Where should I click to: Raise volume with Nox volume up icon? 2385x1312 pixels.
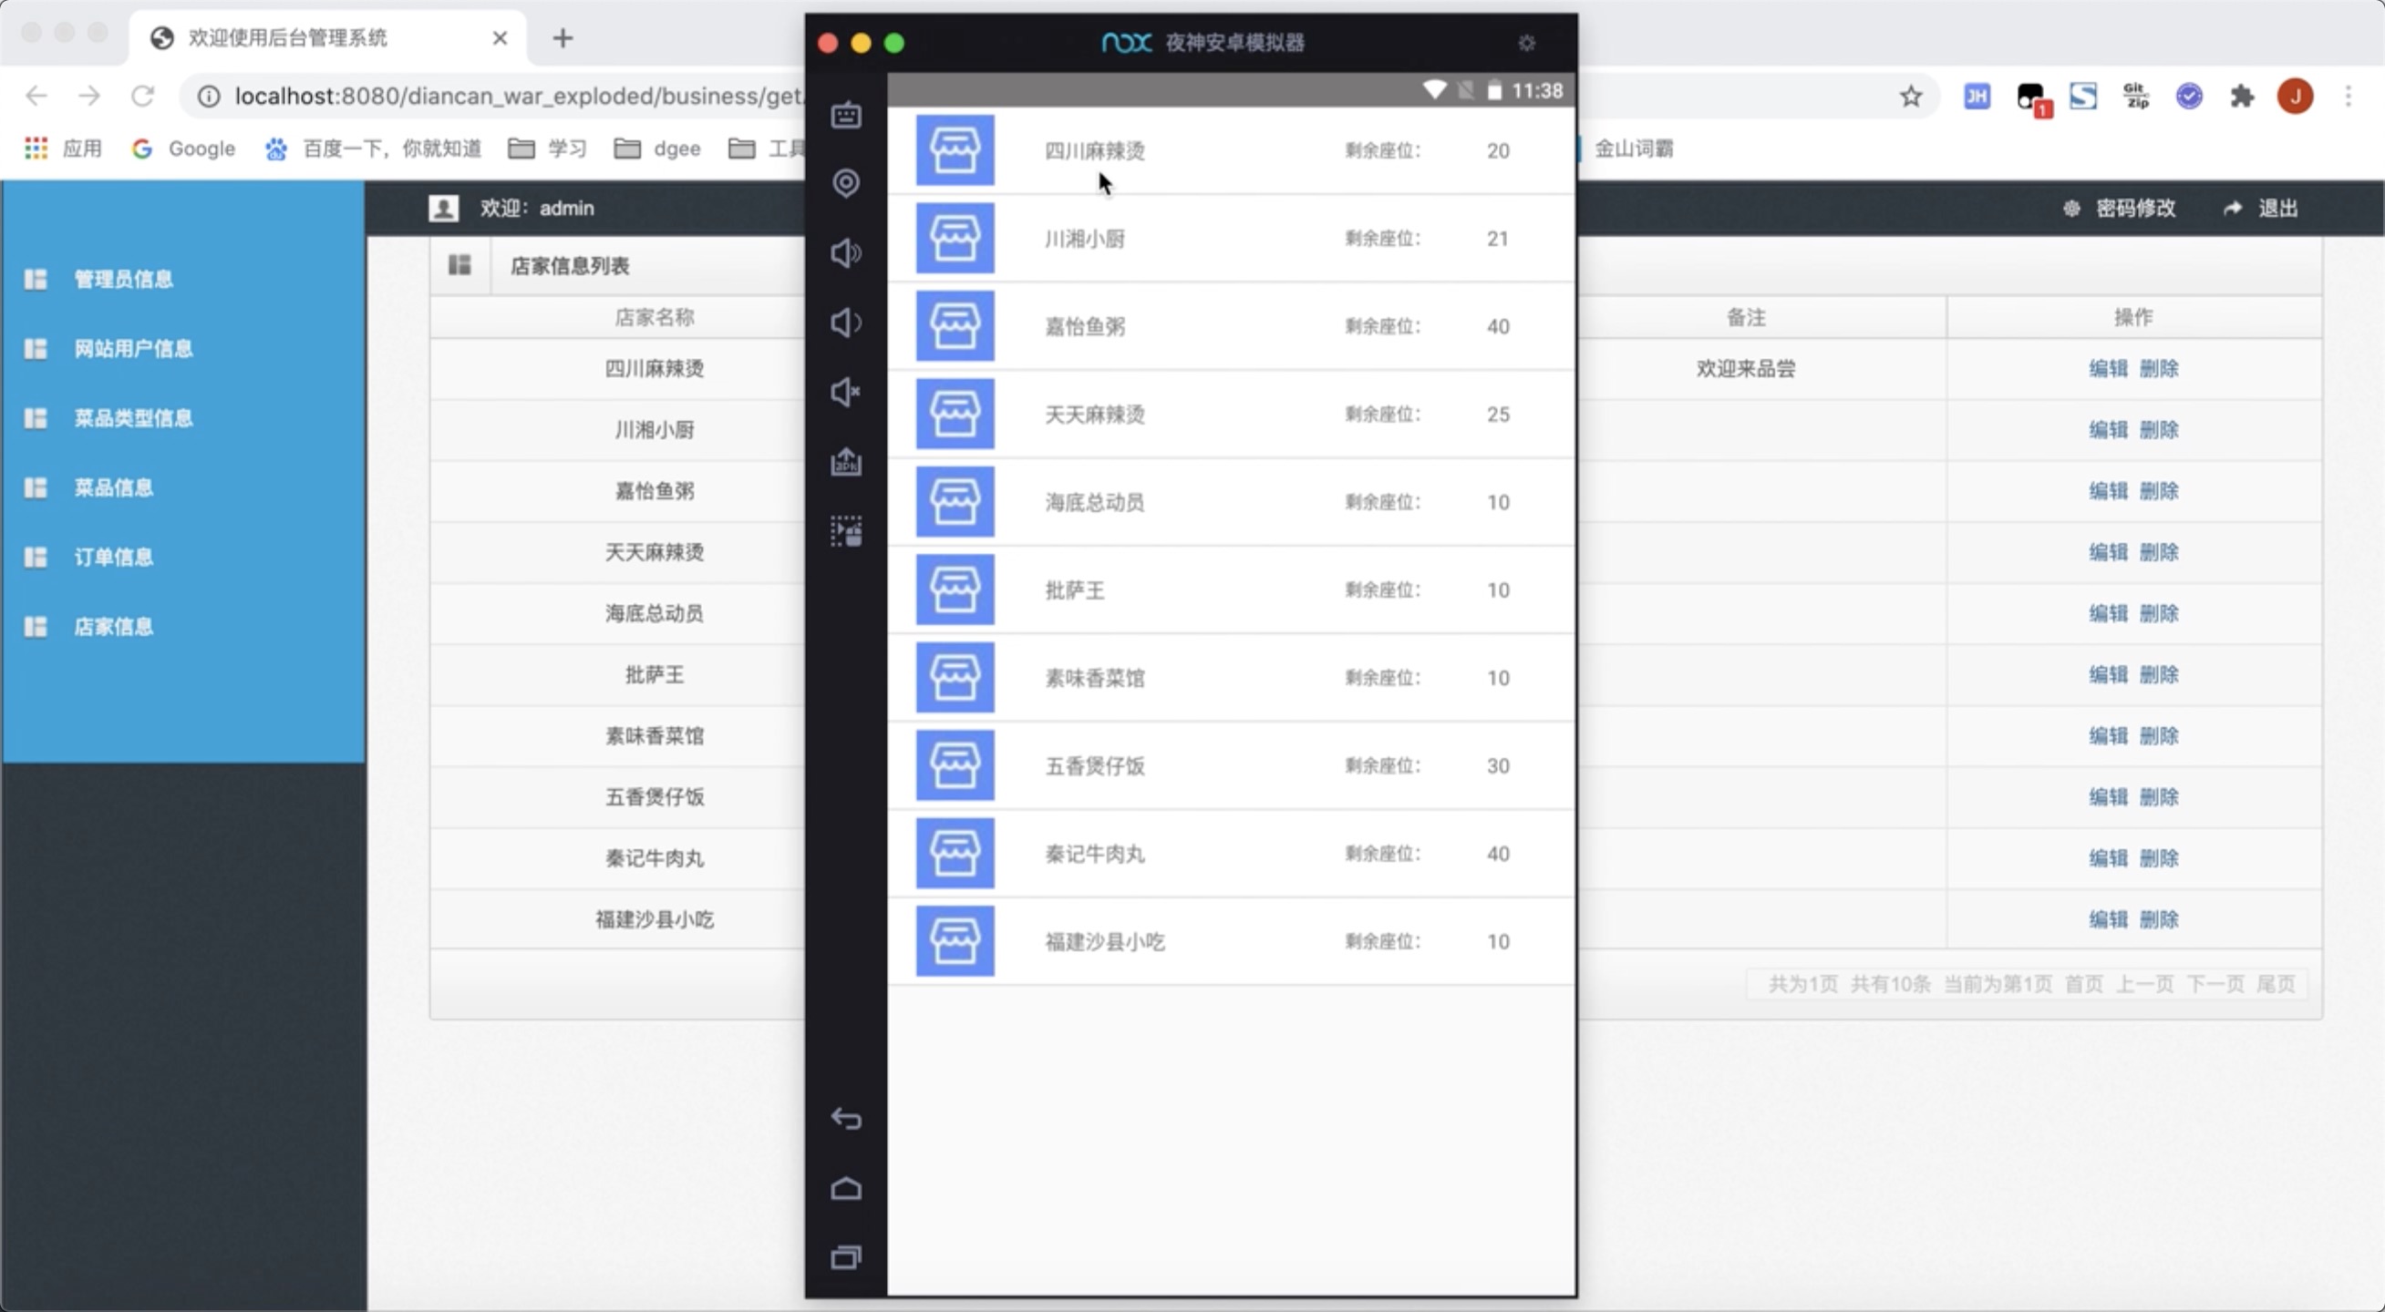(845, 252)
